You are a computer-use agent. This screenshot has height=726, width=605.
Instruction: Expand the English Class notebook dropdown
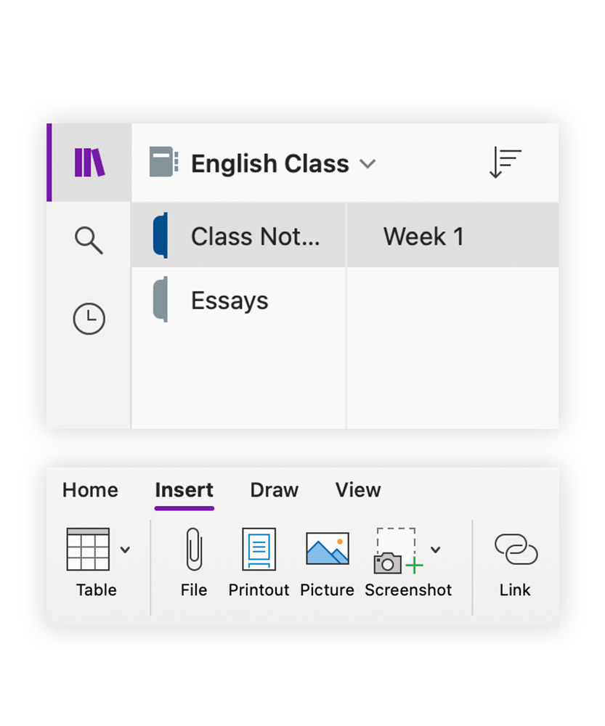(368, 164)
